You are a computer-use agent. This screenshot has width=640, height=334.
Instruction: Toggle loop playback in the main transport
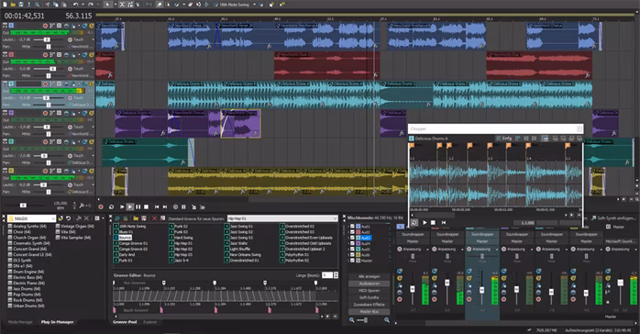click(x=111, y=207)
